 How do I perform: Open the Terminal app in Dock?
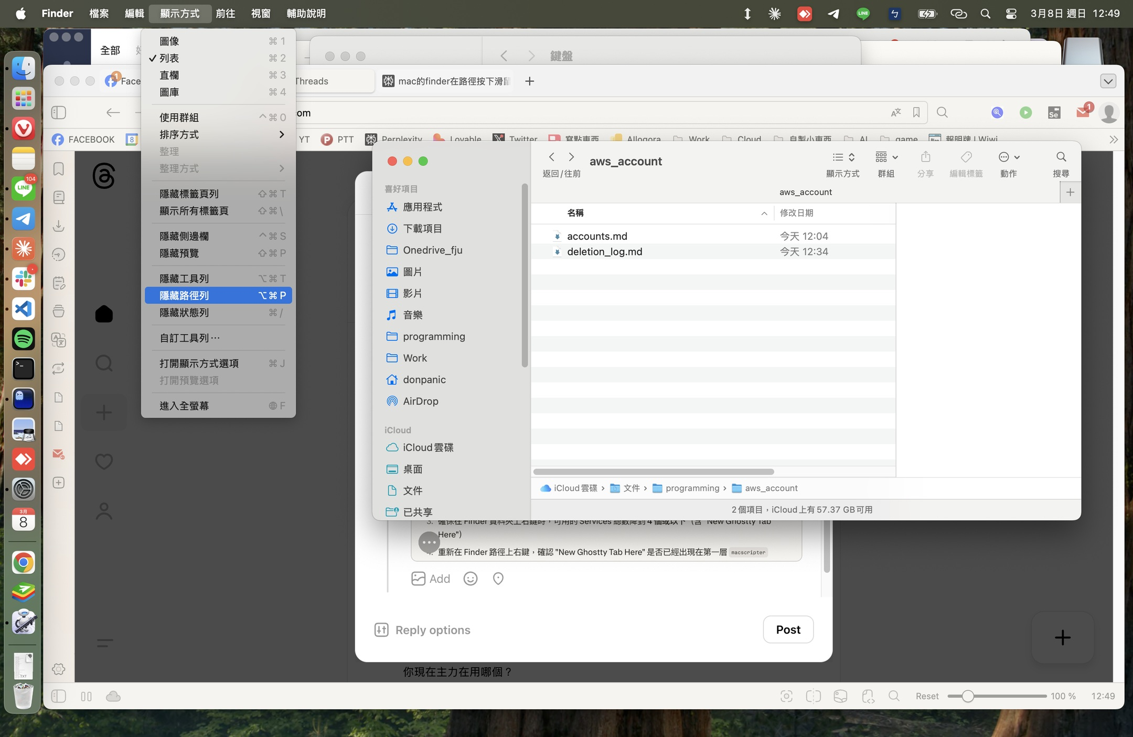click(x=23, y=369)
